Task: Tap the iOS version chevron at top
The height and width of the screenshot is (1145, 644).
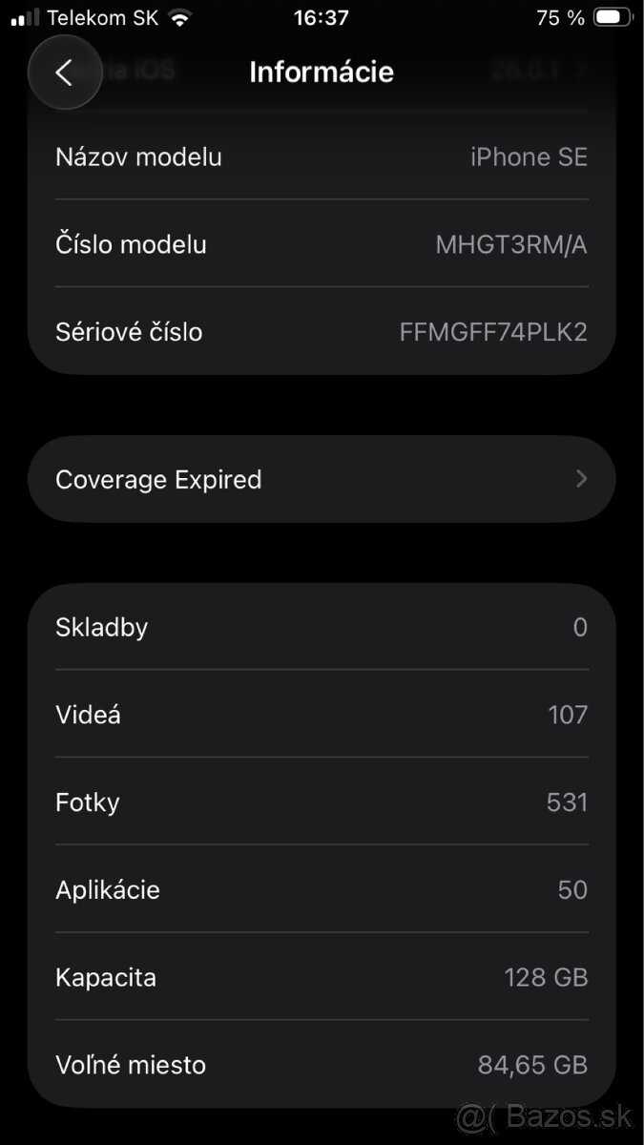Action: point(581,70)
